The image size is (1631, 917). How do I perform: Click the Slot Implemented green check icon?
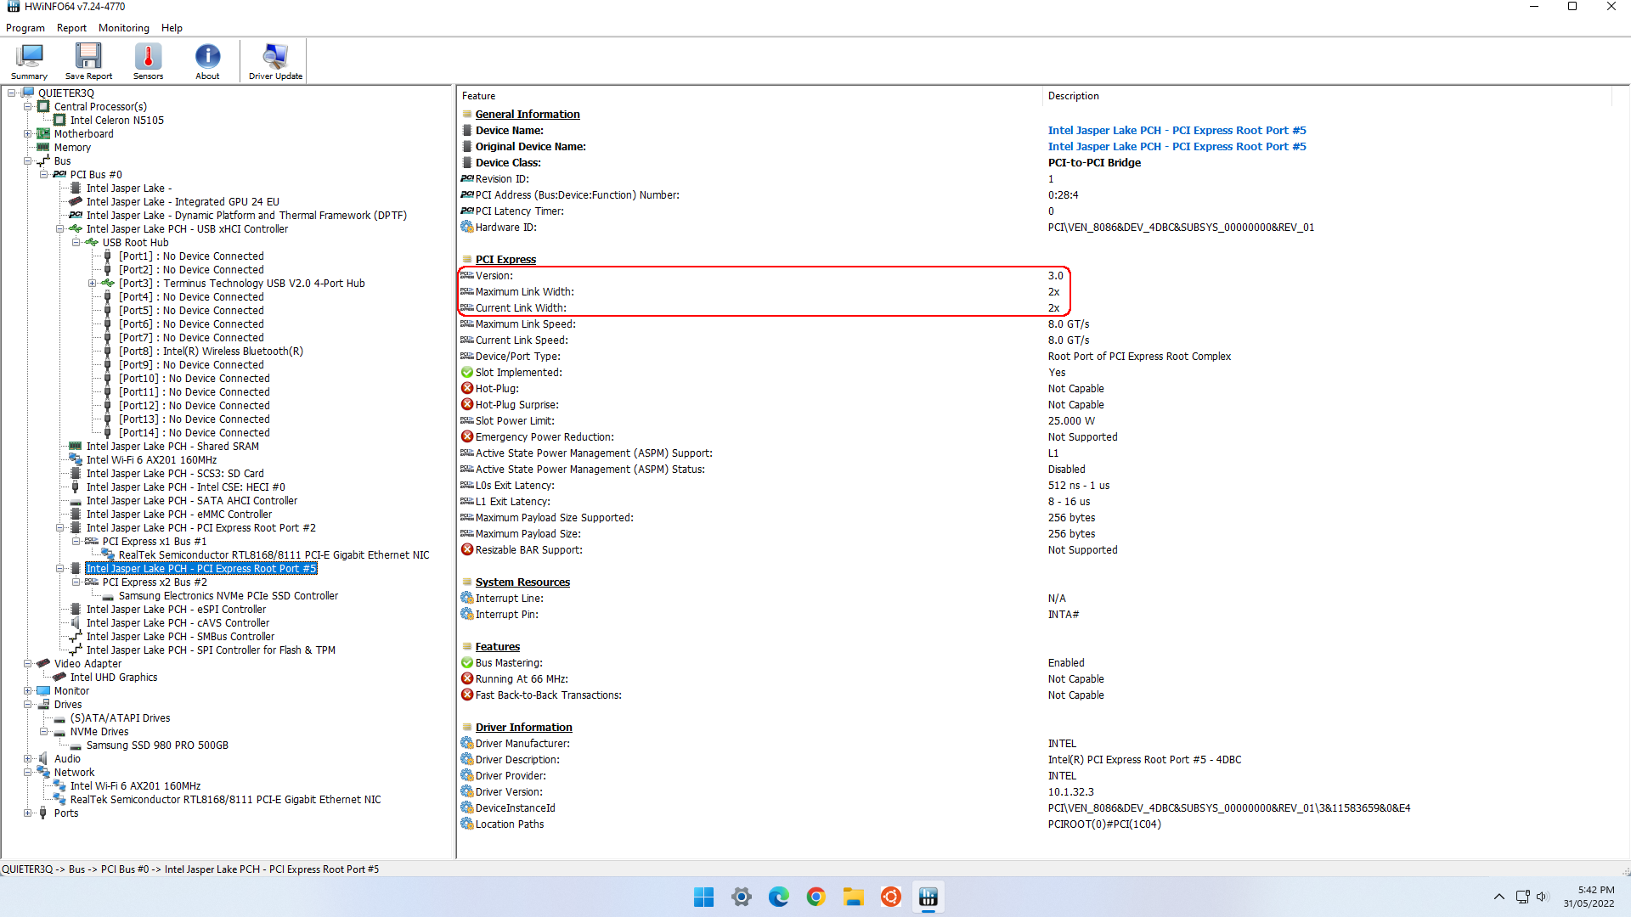467,373
